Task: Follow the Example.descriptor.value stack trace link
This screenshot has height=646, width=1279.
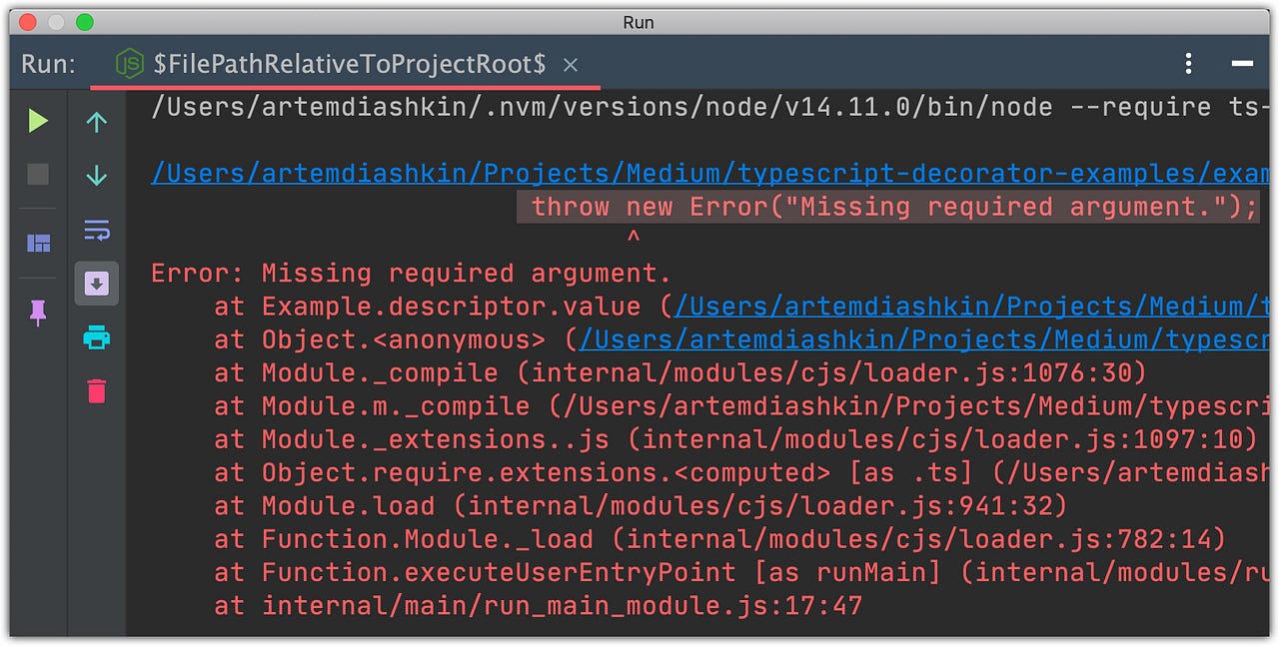Action: coord(899,306)
